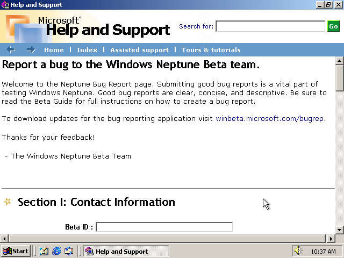Click the Help and Support title bar icon
This screenshot has width=344, height=258.
tap(5, 5)
